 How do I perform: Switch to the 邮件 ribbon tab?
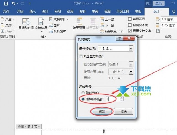click(83, 11)
